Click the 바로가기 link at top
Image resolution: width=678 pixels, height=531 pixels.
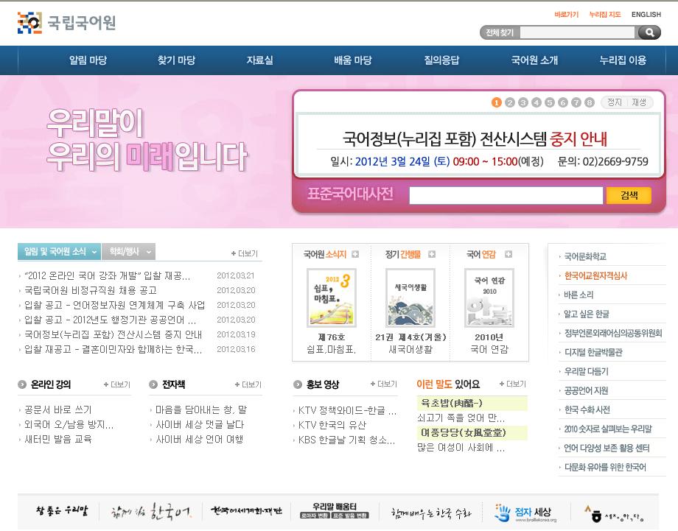click(566, 14)
